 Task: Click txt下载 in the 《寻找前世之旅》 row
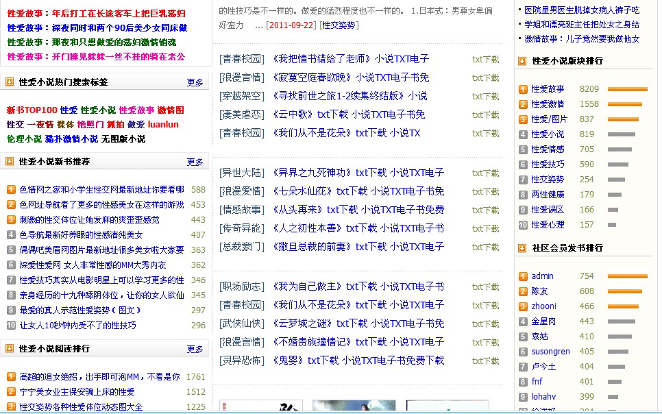[485, 97]
